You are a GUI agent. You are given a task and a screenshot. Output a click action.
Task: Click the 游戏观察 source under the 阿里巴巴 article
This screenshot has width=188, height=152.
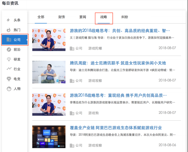coord(95,146)
